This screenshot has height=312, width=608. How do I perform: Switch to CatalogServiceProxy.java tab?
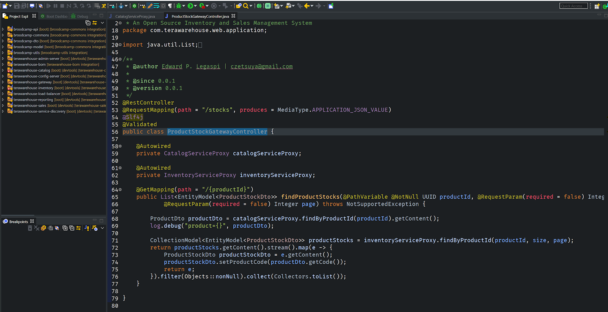[135, 16]
